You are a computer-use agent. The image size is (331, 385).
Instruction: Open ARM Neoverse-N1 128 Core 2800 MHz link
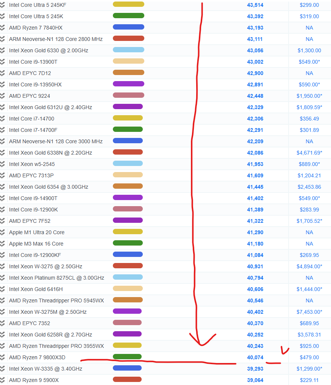tap(56, 39)
